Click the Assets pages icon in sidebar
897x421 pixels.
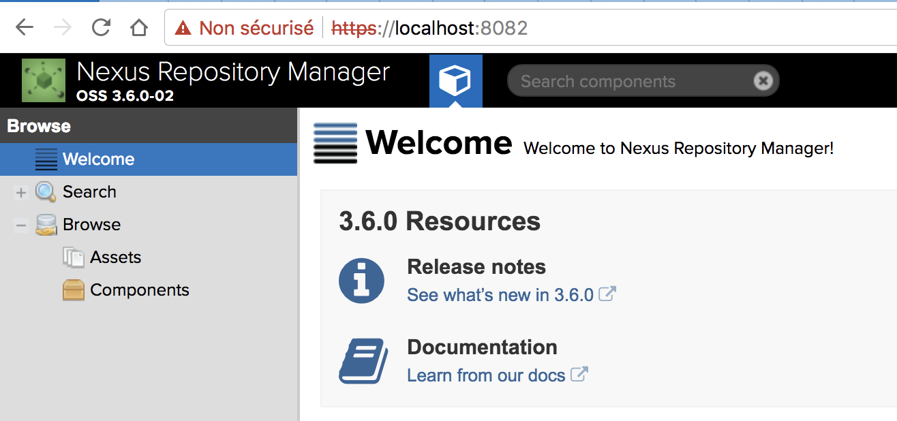pos(73,258)
